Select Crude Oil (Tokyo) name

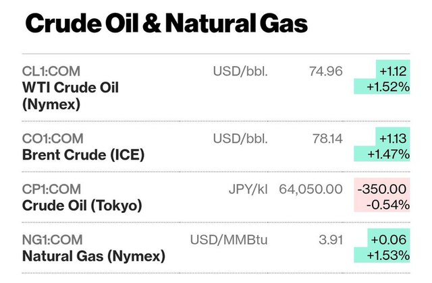pyautogui.click(x=82, y=204)
